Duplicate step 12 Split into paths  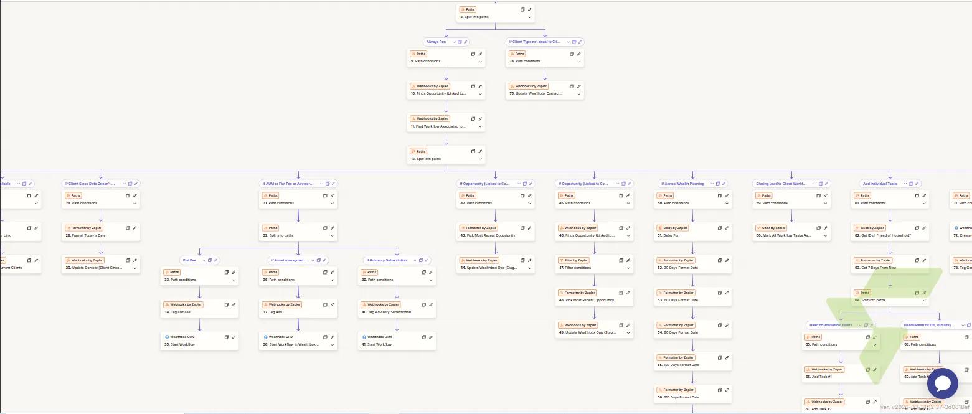click(x=473, y=151)
